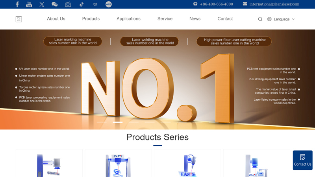315x177 pixels.
Task: Open the WeChat icon
Action: tap(54, 4)
